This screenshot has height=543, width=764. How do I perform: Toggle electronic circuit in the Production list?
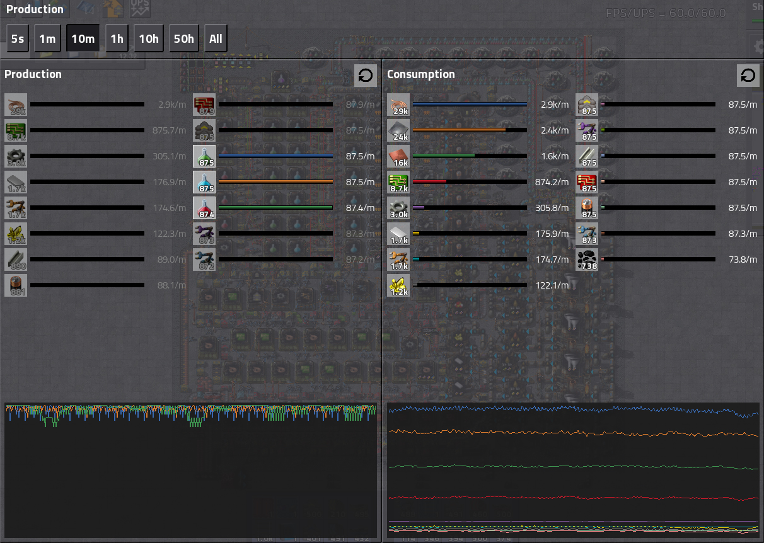point(16,130)
